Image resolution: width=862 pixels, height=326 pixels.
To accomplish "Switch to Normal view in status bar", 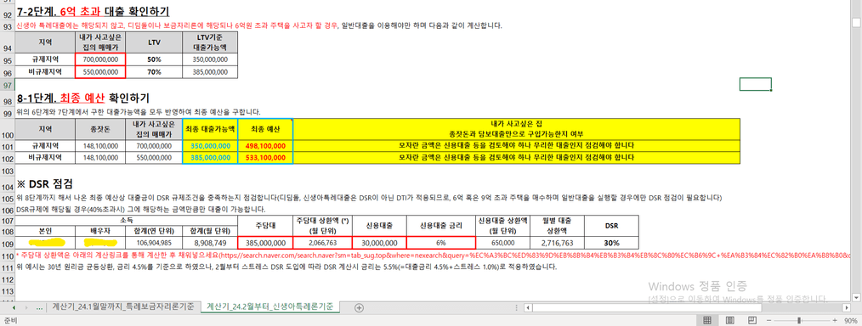I will pos(707,320).
